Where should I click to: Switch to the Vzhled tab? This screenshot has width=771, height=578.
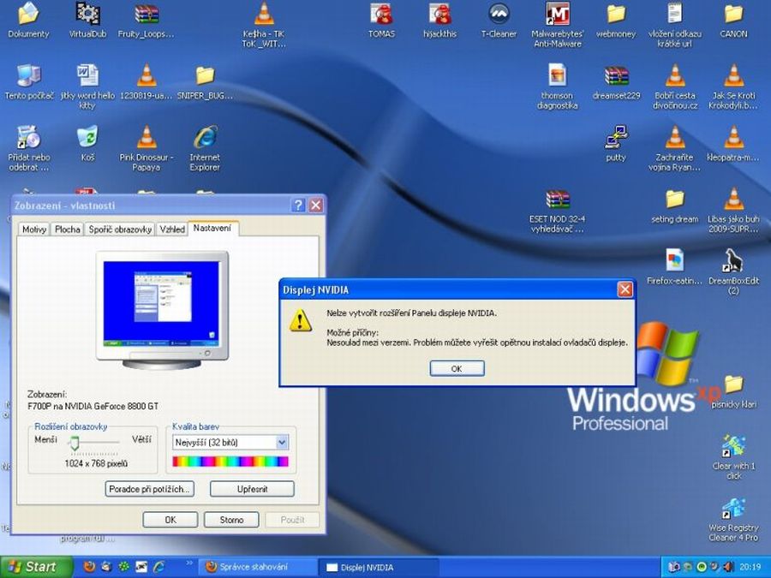point(172,229)
